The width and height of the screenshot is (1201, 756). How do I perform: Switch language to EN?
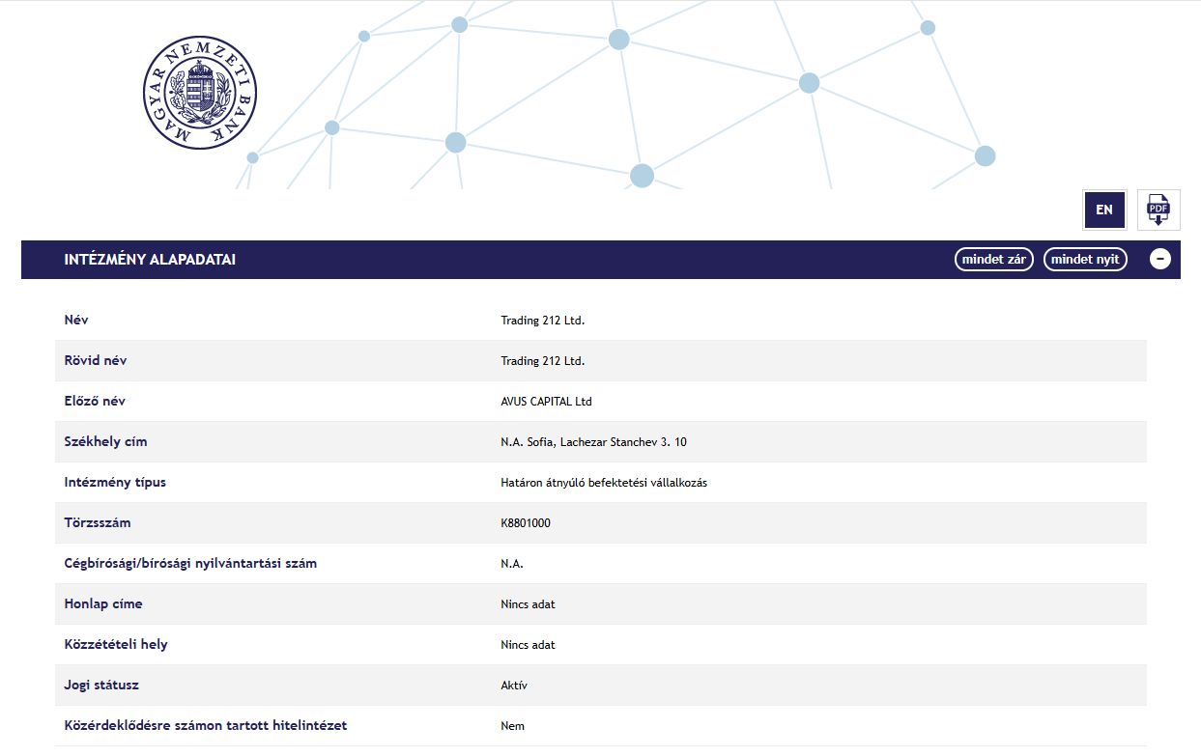(x=1104, y=210)
